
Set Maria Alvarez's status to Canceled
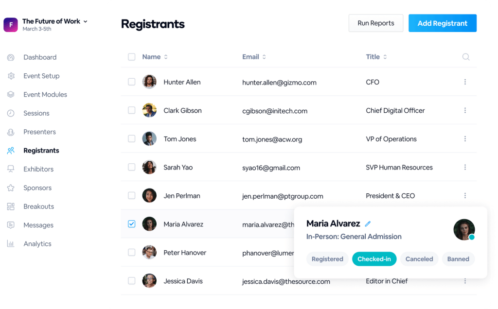point(419,259)
